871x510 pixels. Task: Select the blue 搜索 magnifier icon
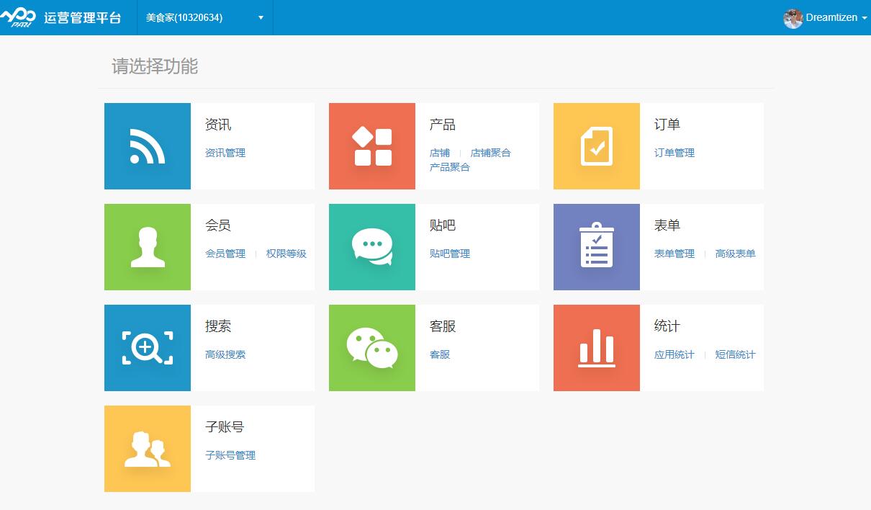(x=148, y=348)
